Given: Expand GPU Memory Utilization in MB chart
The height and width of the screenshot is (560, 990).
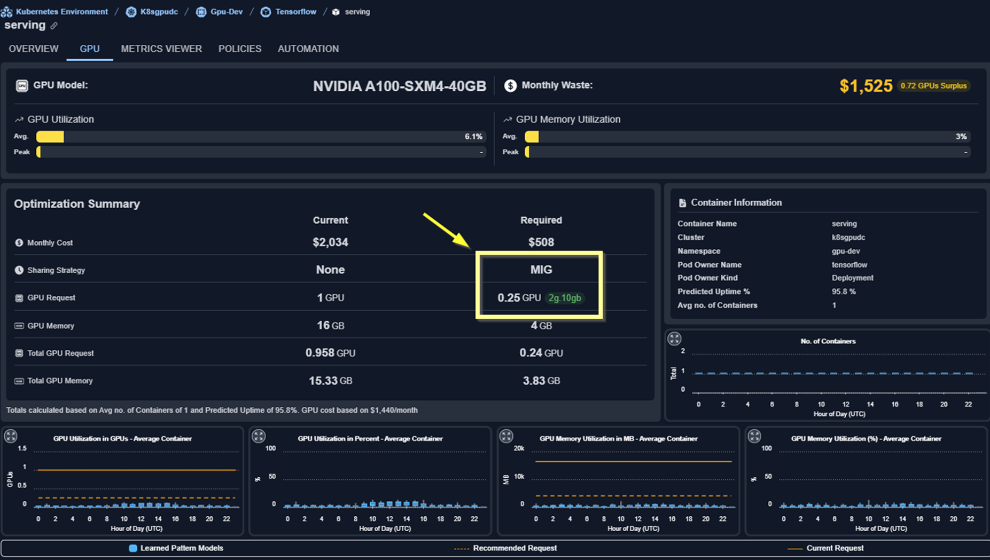Looking at the screenshot, I should click(506, 436).
